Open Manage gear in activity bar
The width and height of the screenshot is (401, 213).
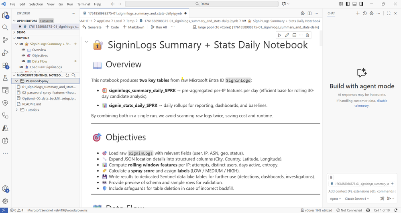coord(5,201)
